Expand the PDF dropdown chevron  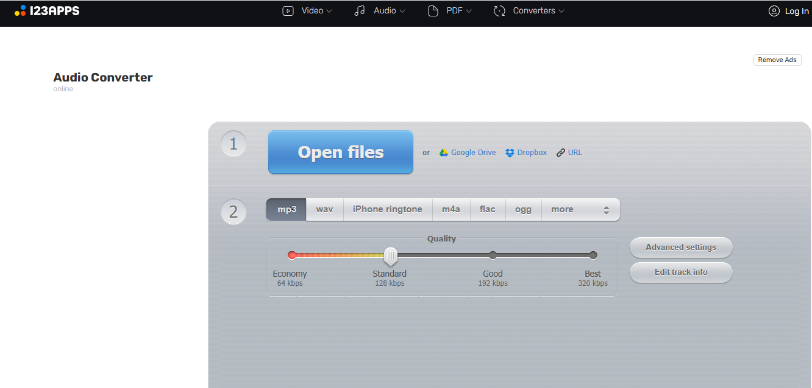pyautogui.click(x=469, y=11)
